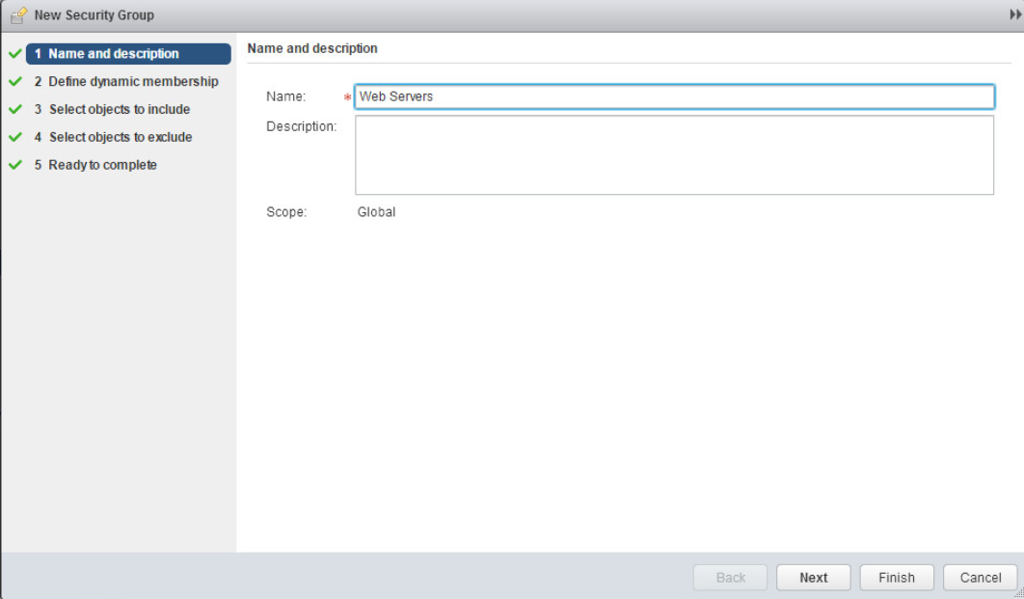This screenshot has width=1024, height=599.
Task: Click green checkmark beside Select objects to include
Action: point(14,110)
